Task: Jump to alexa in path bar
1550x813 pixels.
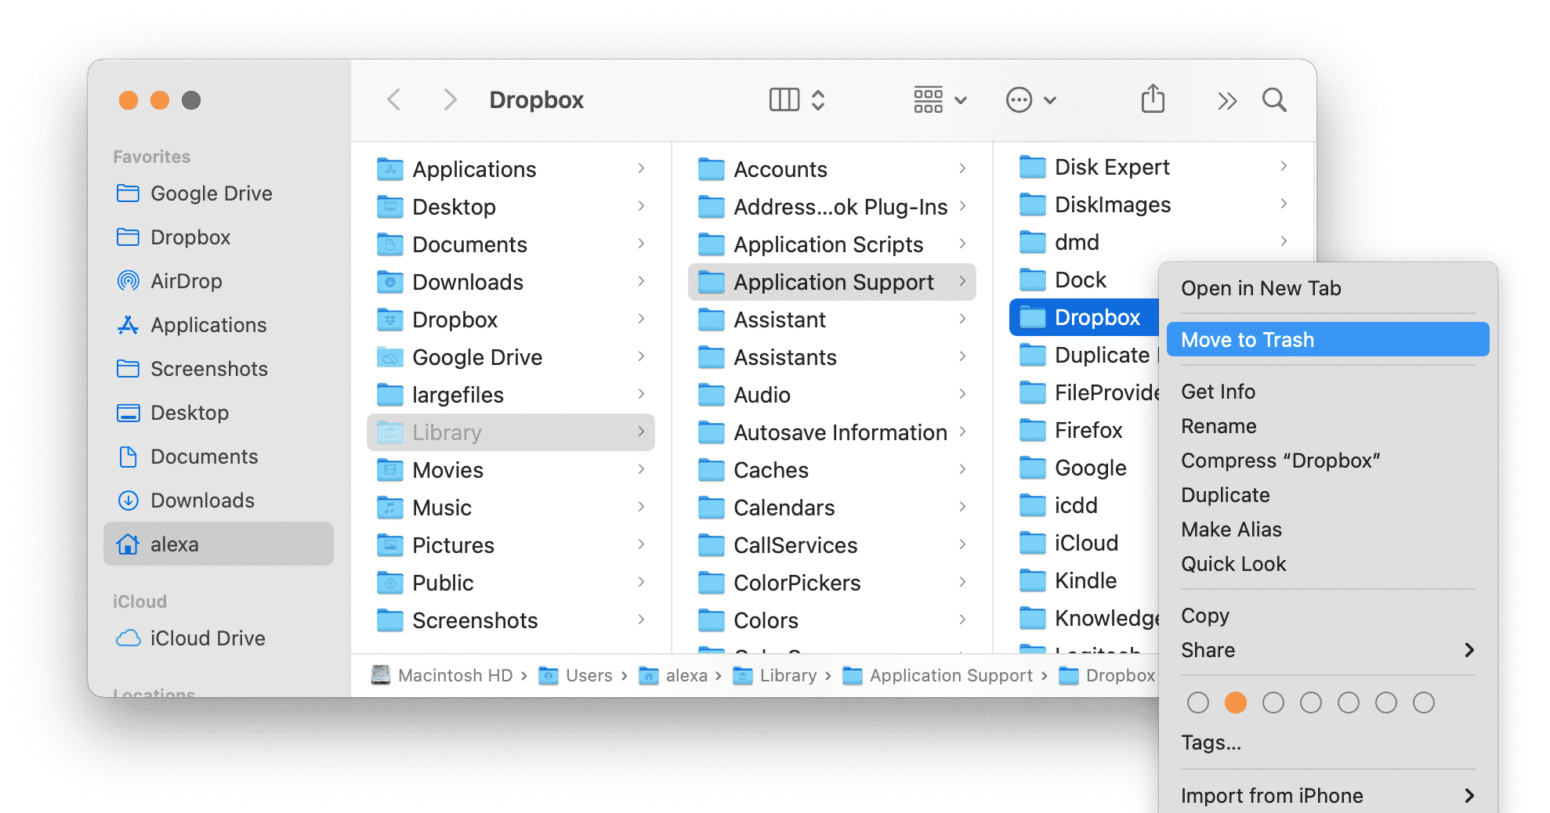Action: 674,675
